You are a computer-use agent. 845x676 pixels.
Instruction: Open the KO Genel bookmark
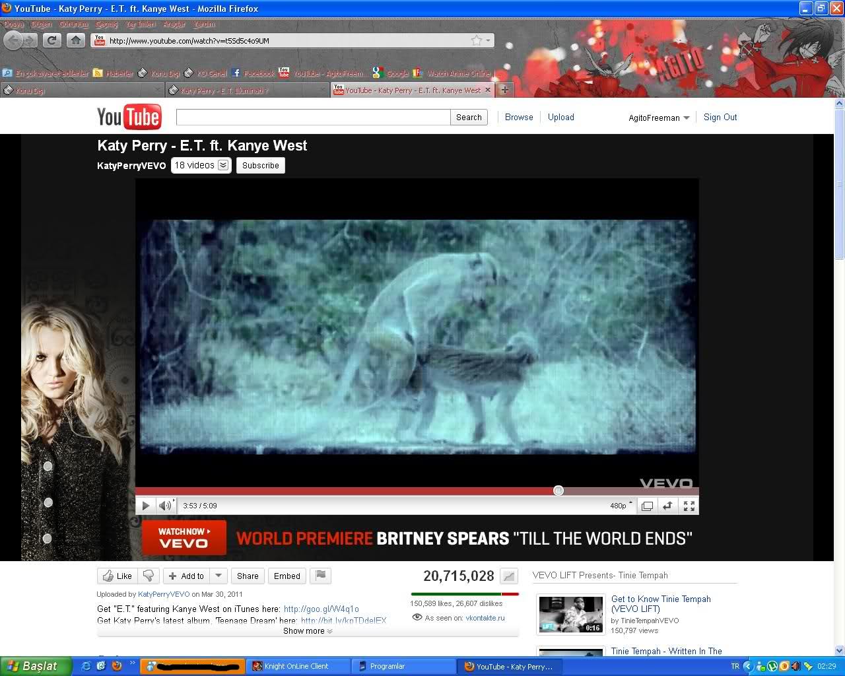coord(205,73)
